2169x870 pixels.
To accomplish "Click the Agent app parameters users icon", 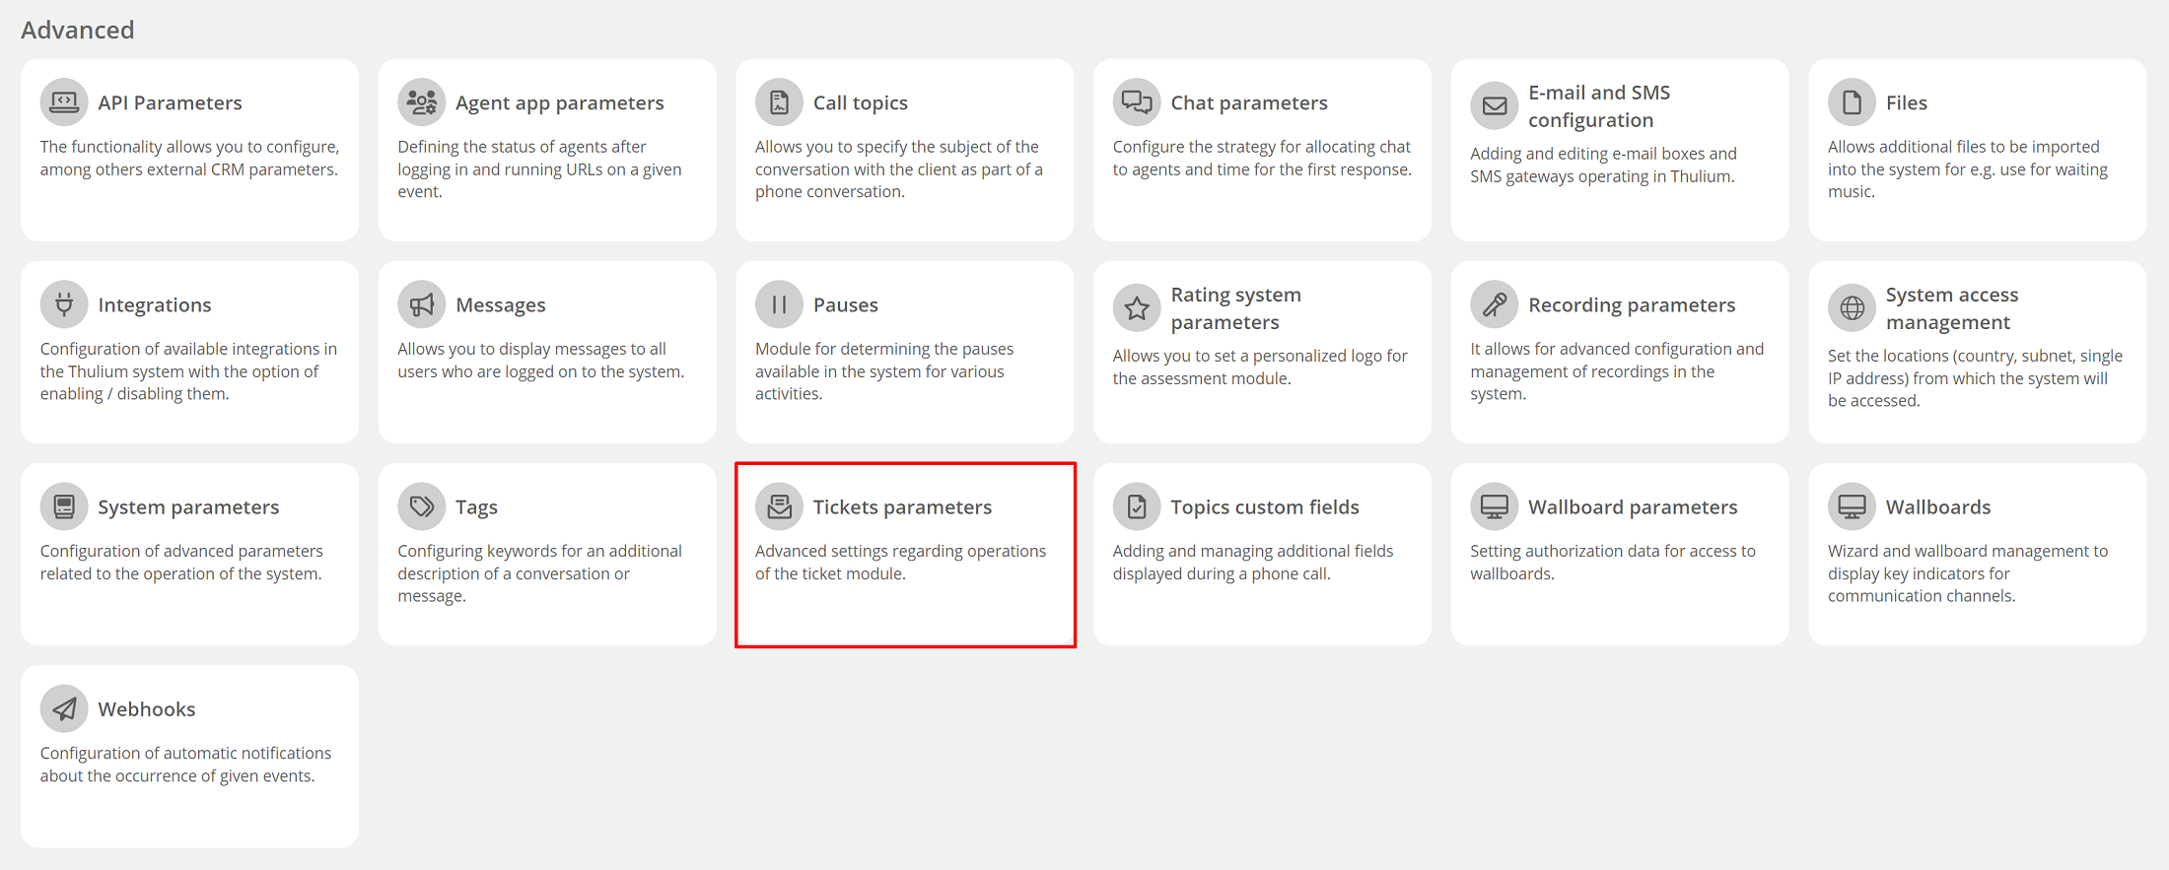I will (422, 102).
